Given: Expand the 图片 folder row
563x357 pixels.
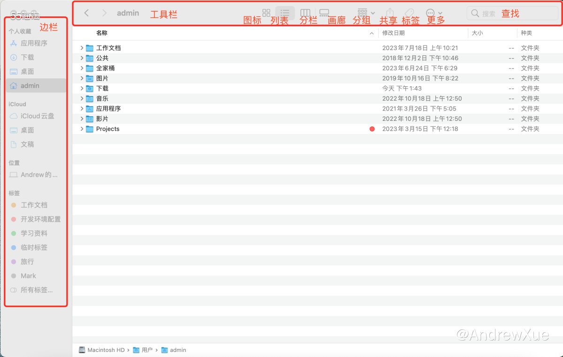Looking at the screenshot, I should pyautogui.click(x=82, y=78).
